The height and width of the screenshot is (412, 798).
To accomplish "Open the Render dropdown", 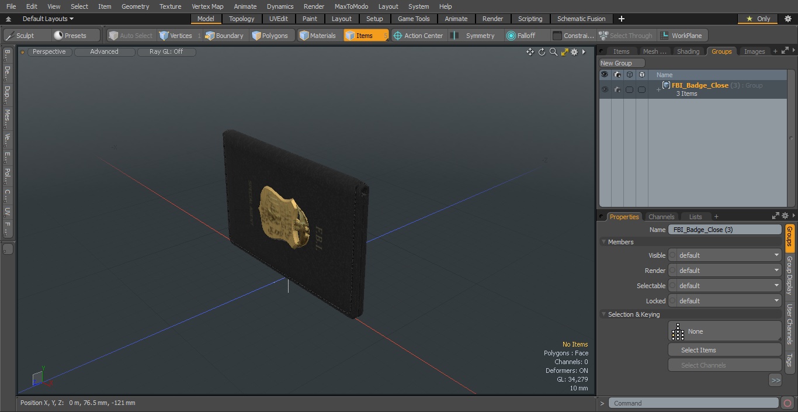I will pyautogui.click(x=729, y=271).
